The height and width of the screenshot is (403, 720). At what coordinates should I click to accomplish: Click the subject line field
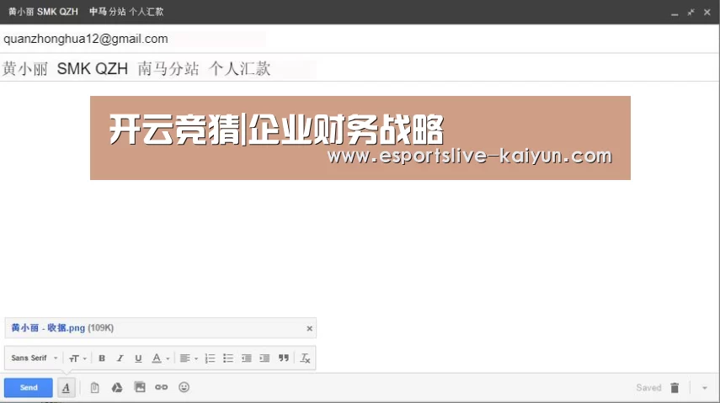(360, 68)
